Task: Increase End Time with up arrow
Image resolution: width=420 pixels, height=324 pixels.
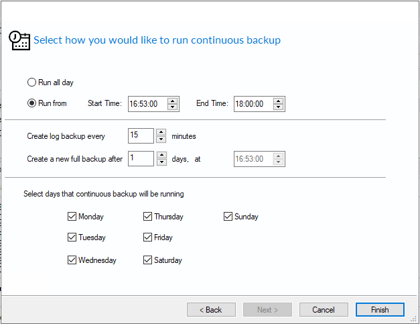Action: [x=279, y=101]
